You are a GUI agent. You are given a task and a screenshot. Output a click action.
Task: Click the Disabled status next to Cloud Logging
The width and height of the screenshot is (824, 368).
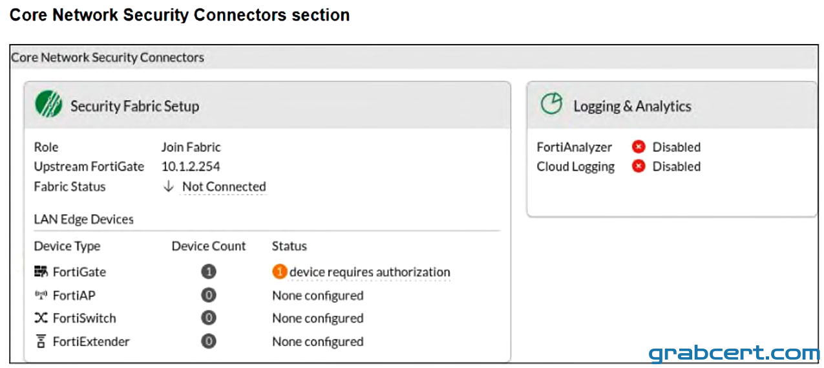tap(677, 166)
